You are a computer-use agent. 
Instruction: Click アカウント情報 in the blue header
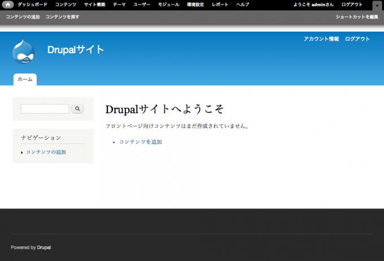(321, 39)
